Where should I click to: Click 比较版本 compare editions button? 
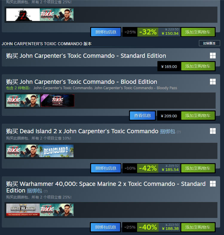pos(209,43)
